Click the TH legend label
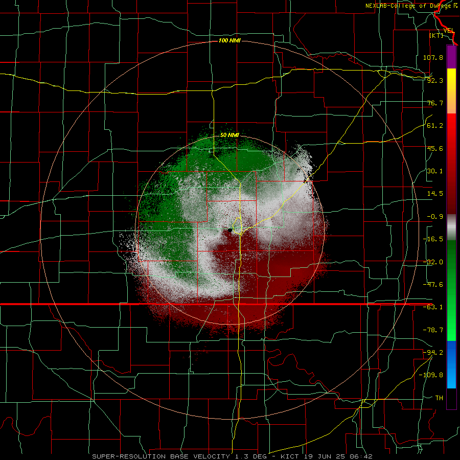Image resolution: width=460 pixels, height=460 pixels. (x=439, y=398)
